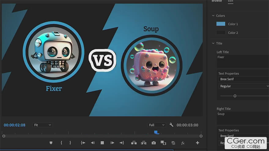Switch to the Edit tab
Screen dimensions: 269x151
pos(230,1)
